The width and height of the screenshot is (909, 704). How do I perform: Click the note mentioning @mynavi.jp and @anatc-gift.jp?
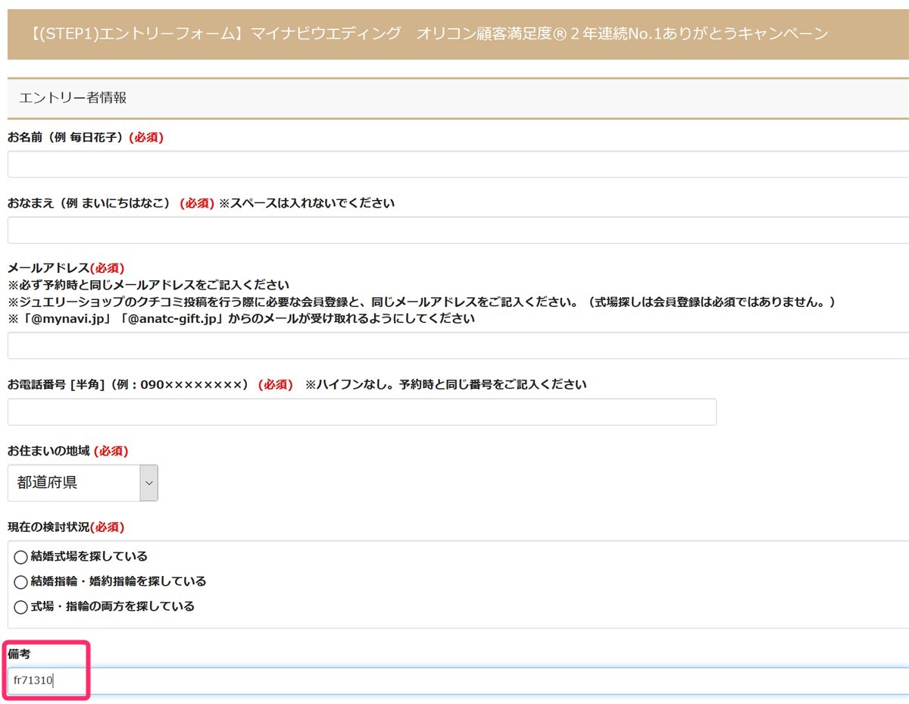tap(241, 319)
